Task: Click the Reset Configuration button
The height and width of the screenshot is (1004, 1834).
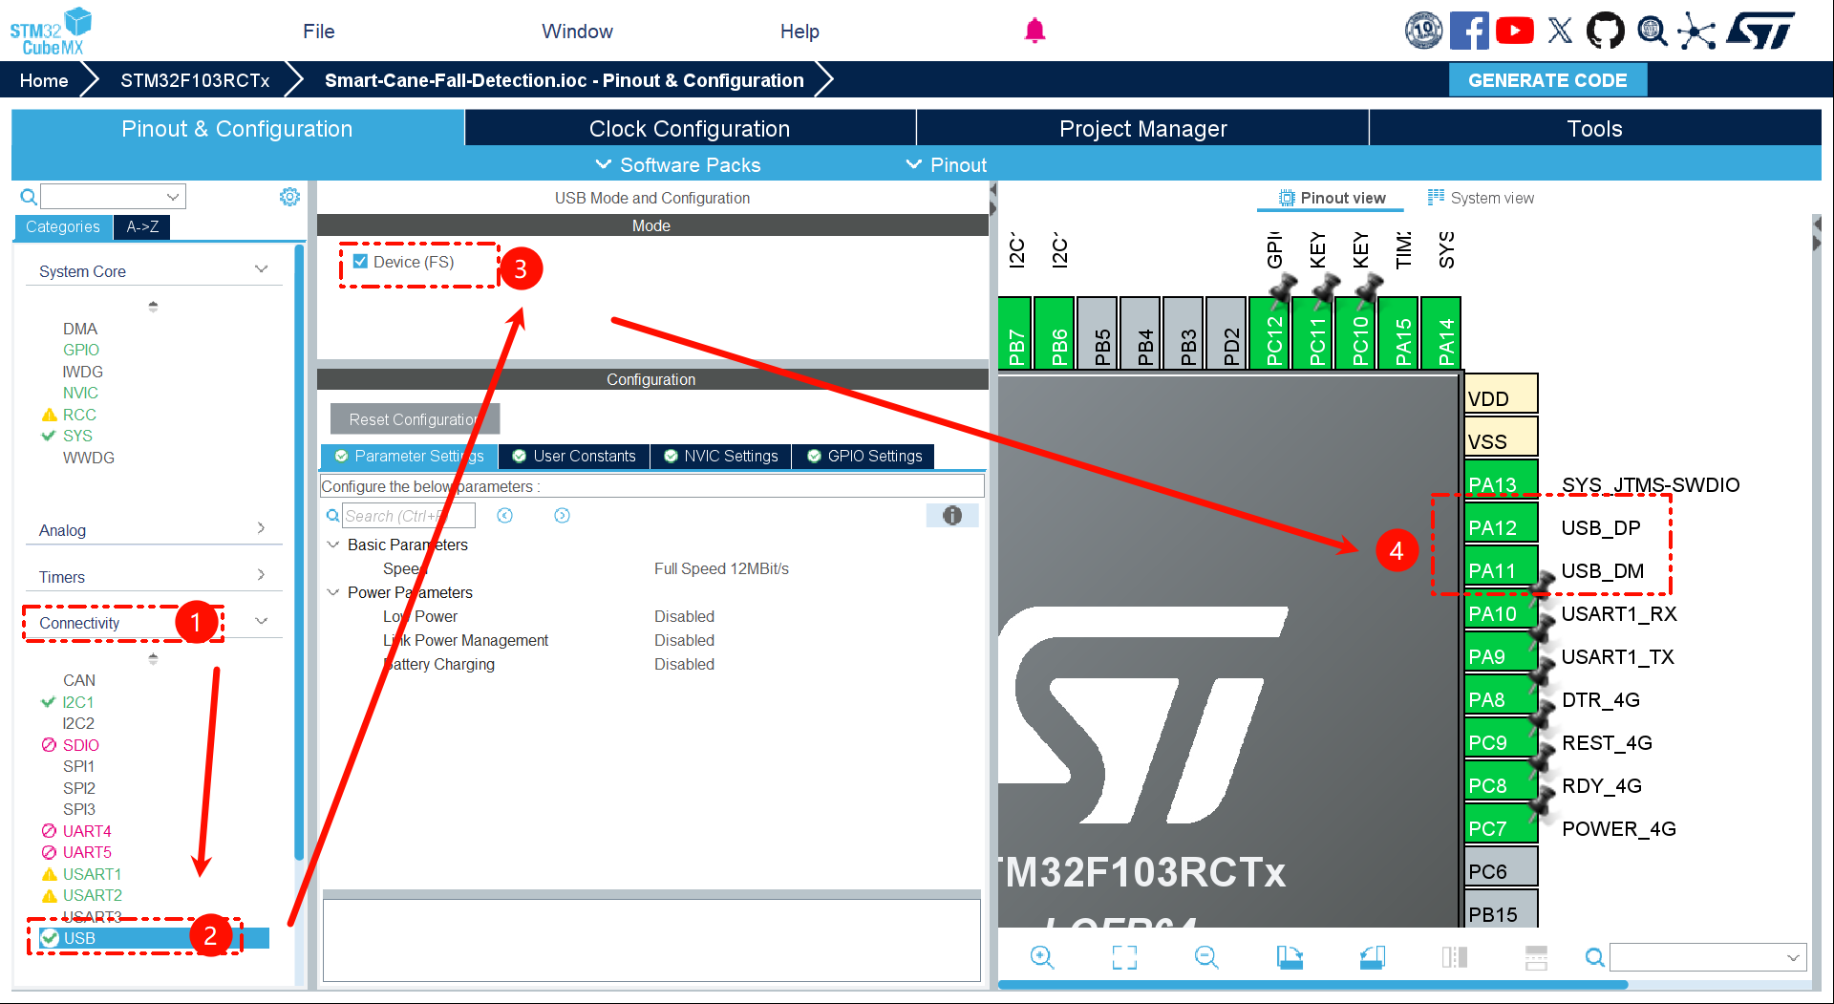Action: [414, 419]
